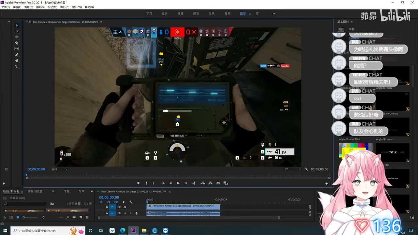Toggle V1 sync lock

(x=119, y=207)
